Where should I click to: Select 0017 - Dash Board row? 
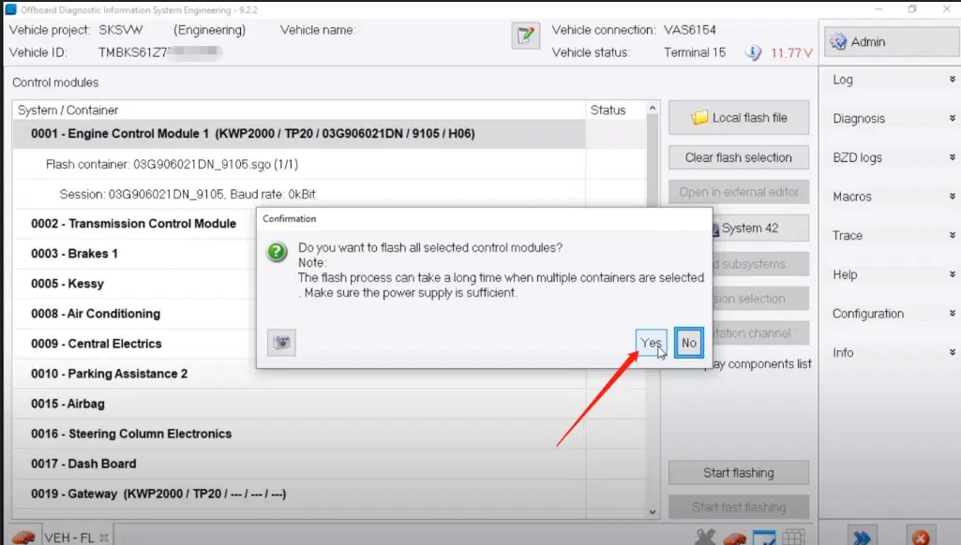click(x=299, y=464)
